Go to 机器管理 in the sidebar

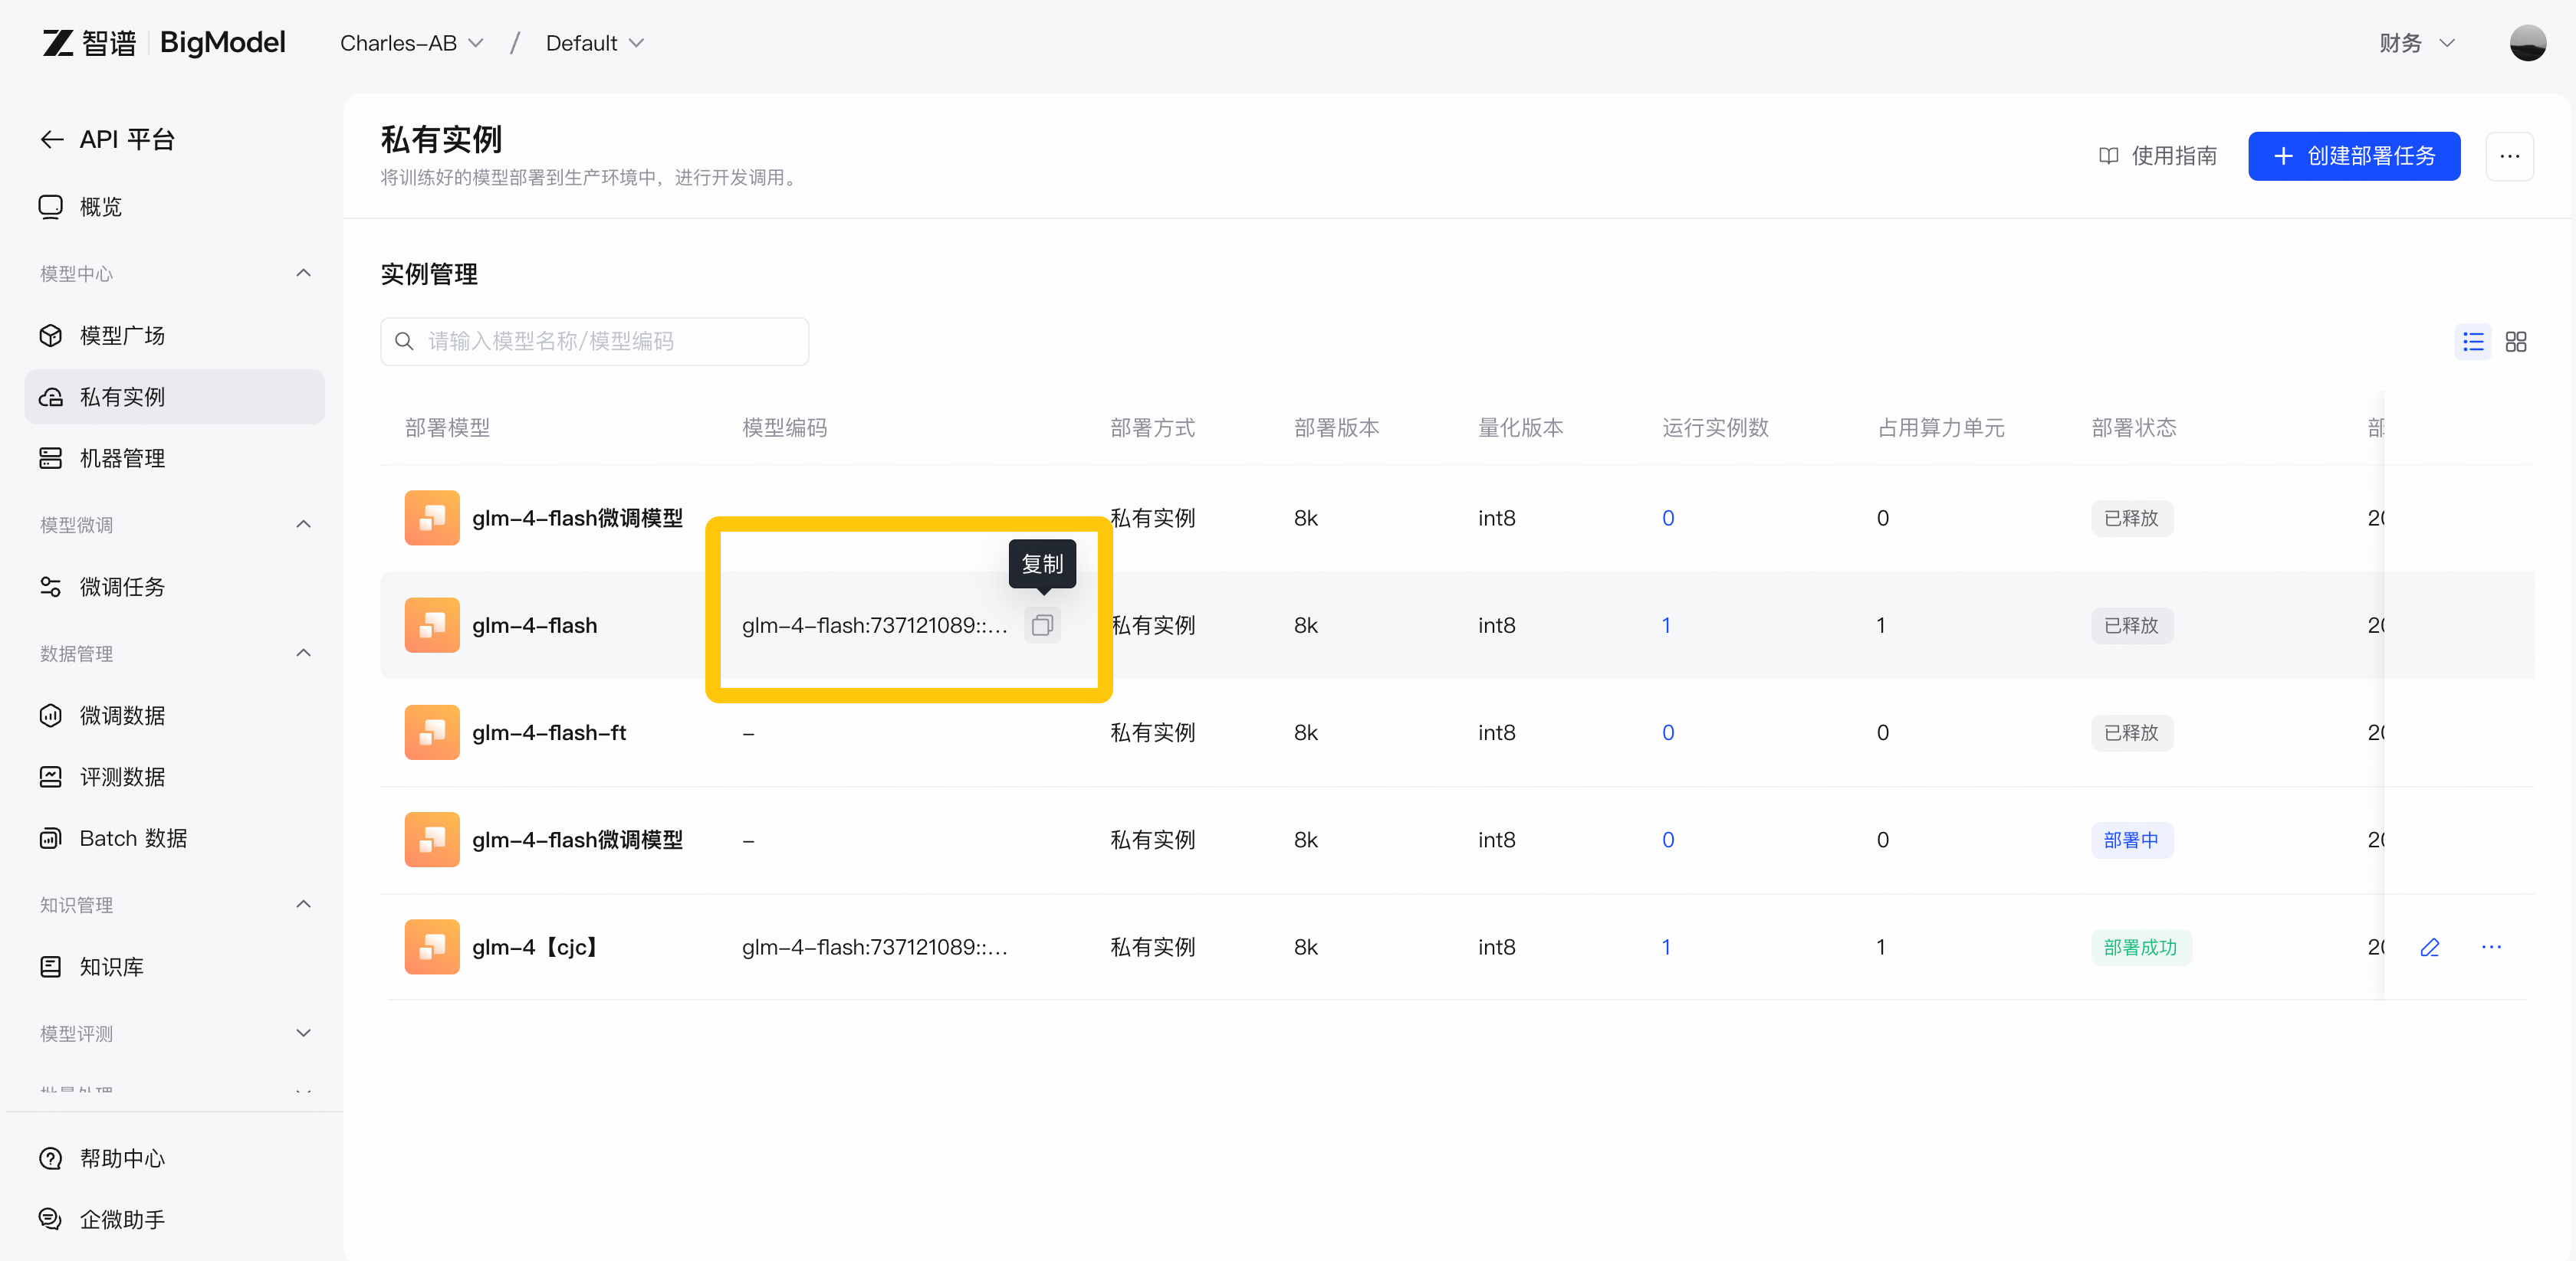(x=122, y=459)
